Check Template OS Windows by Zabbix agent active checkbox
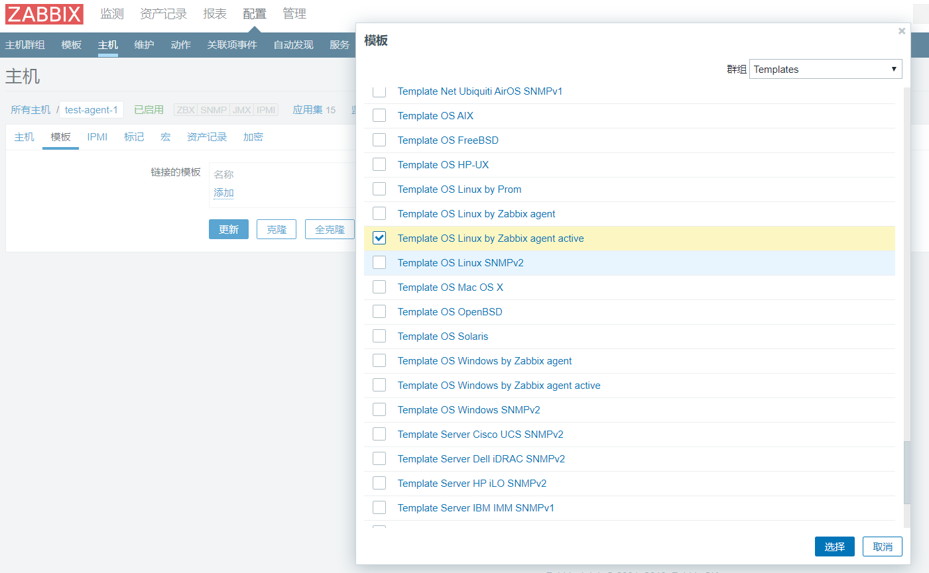This screenshot has height=573, width=929. (x=379, y=385)
